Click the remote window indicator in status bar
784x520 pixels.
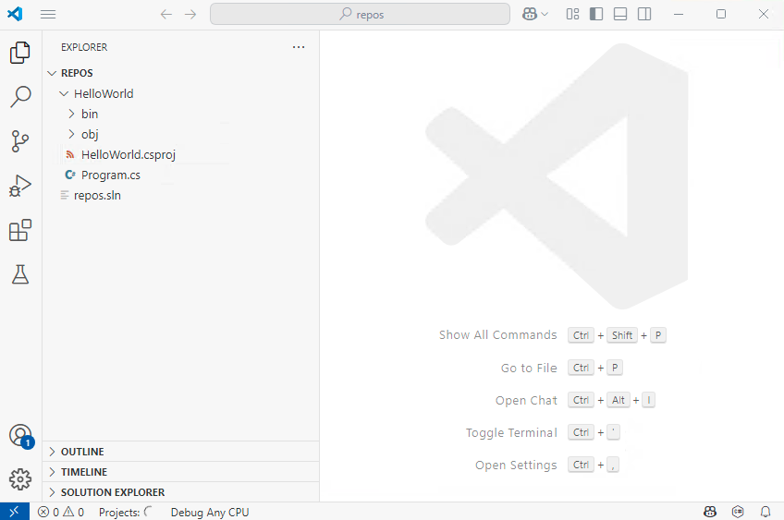click(15, 512)
